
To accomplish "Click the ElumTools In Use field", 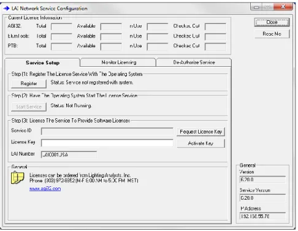I will (x=158, y=37).
